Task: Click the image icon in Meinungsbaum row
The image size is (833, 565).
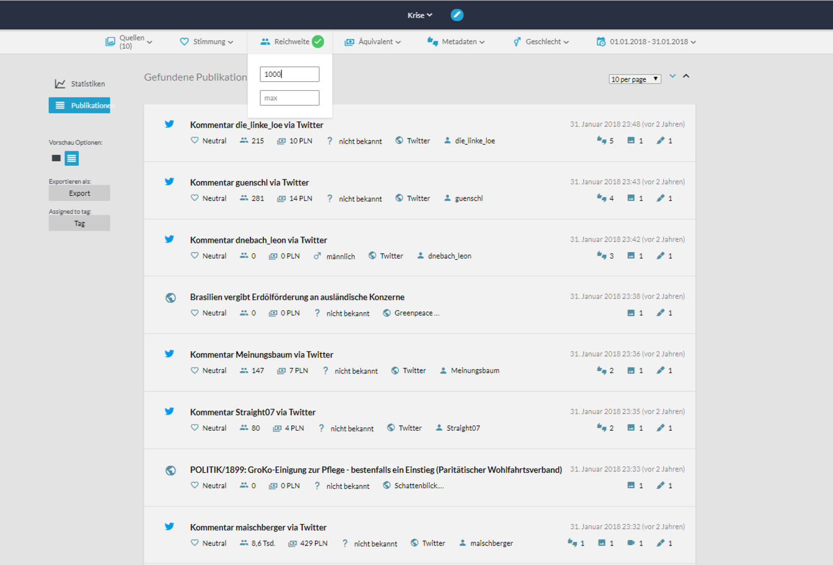Action: 631,370
